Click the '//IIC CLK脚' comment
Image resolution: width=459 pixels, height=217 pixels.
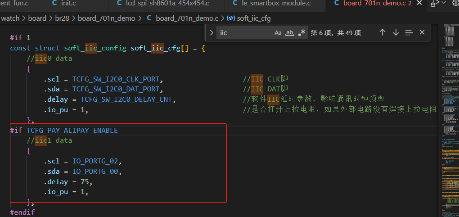coord(265,79)
